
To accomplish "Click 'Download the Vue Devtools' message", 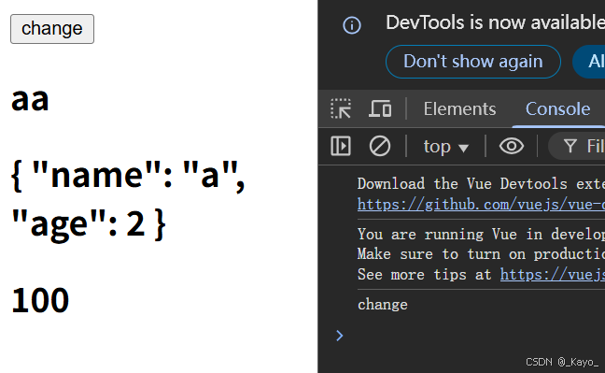I will click(481, 183).
